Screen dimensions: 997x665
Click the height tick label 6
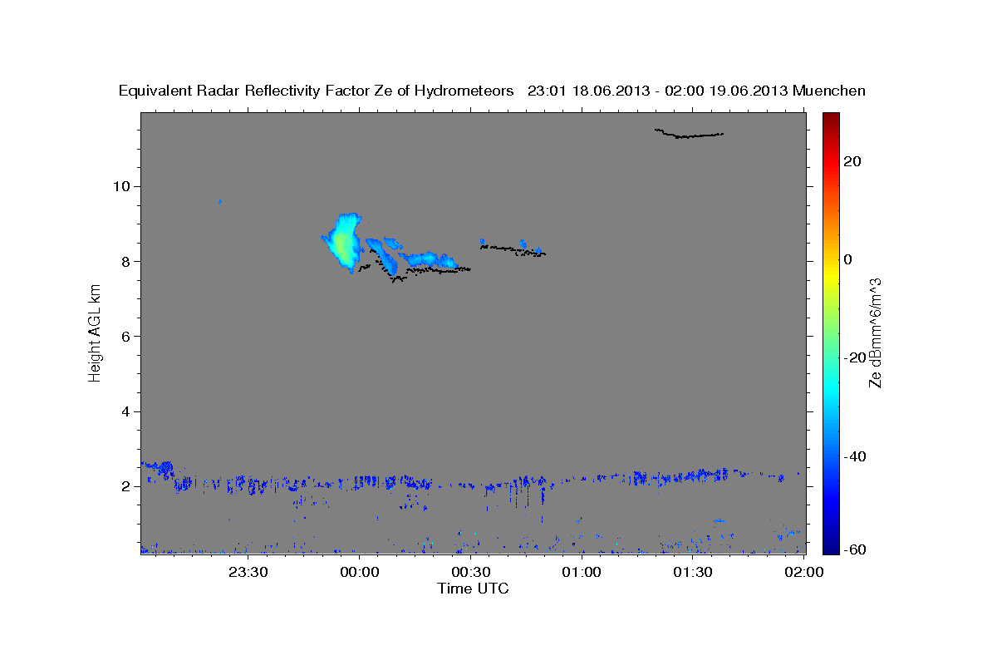pos(128,336)
